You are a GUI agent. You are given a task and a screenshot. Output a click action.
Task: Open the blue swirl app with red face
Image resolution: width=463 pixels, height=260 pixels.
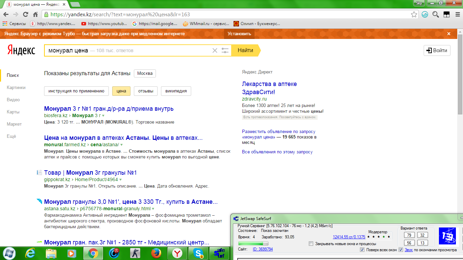114,253
